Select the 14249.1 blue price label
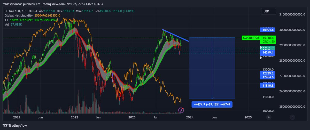Screen dimensions: 310x130 point(268,53)
